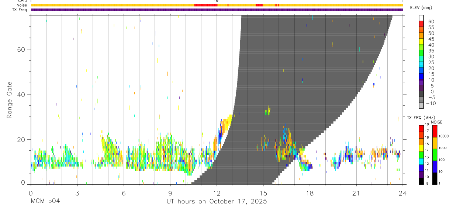Click the x-axis tick label "6"
Viewport: 453px width, 209px height.
point(124,193)
